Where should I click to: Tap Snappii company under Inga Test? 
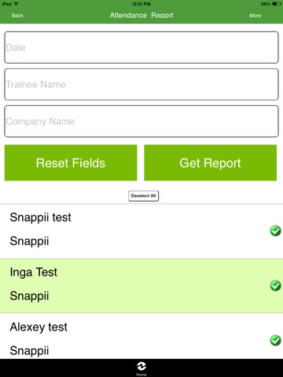pos(29,296)
